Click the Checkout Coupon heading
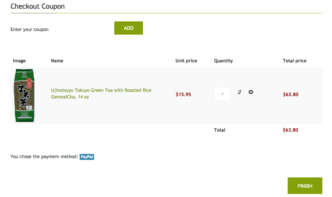 (38, 6)
